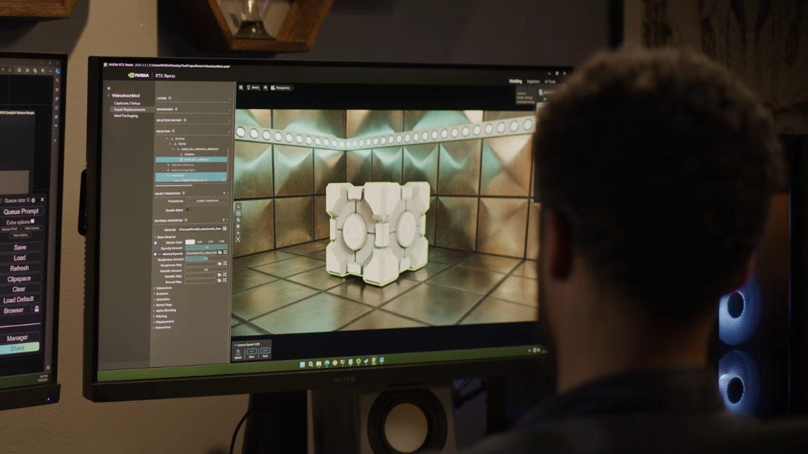Open the Perspective camera dropdown
This screenshot has height=454, width=808.
point(280,87)
